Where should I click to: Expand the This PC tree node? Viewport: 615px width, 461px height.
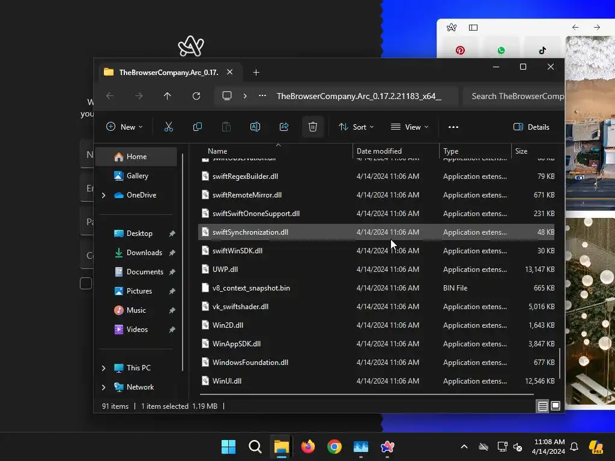tap(103, 368)
